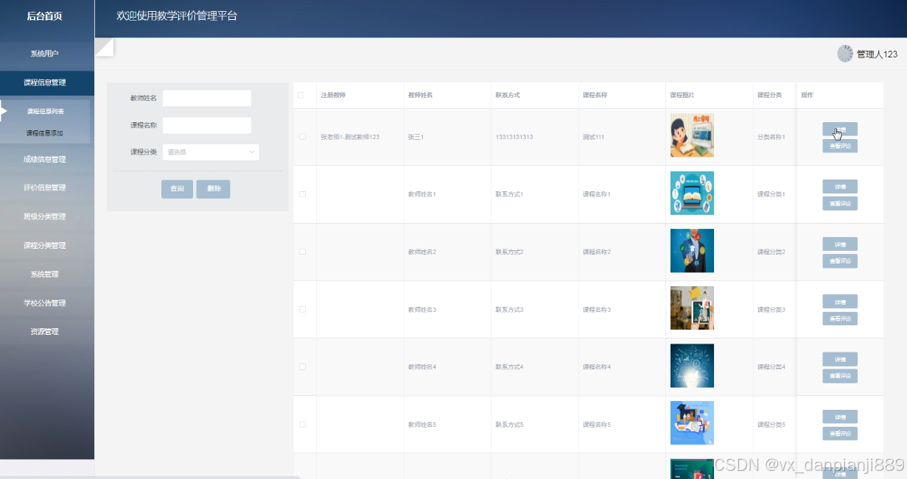This screenshot has width=907, height=479.
Task: Click cell 课程分类2
Action: click(771, 252)
